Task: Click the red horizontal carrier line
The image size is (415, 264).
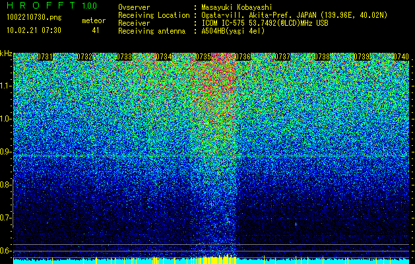Action: pyautogui.click(x=211, y=156)
